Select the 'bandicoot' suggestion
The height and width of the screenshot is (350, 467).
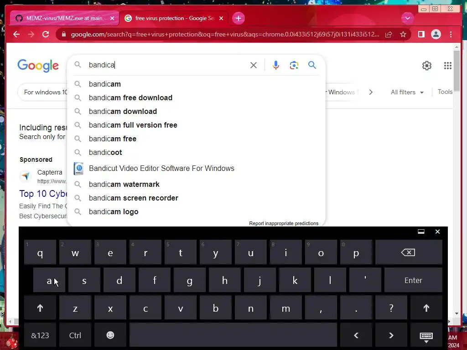pos(197,153)
